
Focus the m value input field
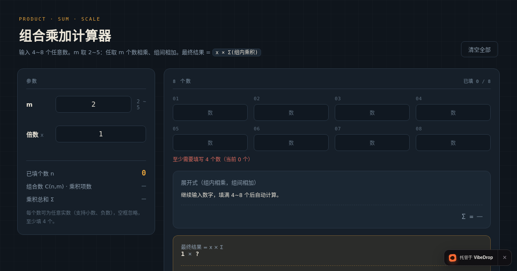click(93, 104)
